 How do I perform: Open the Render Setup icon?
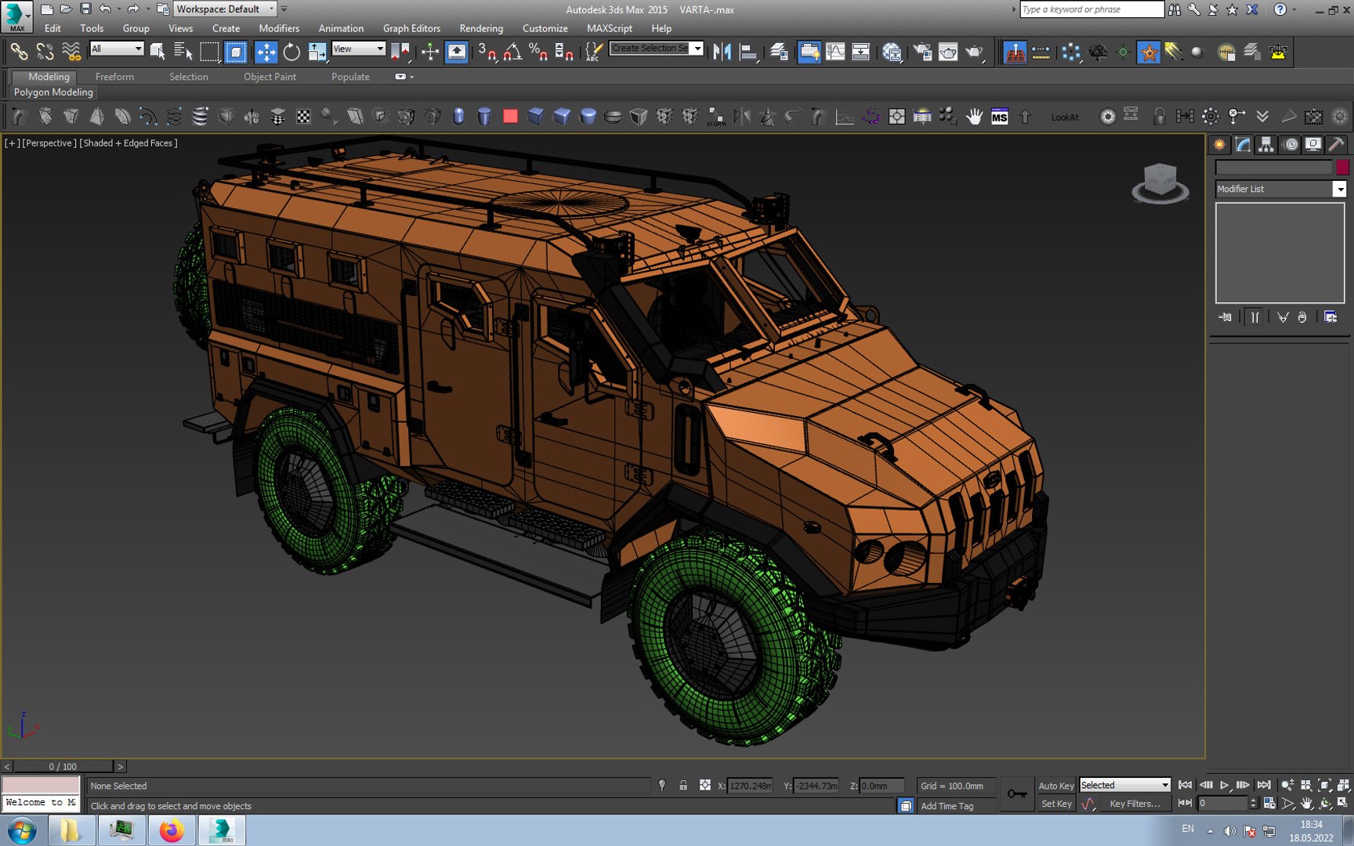922,52
